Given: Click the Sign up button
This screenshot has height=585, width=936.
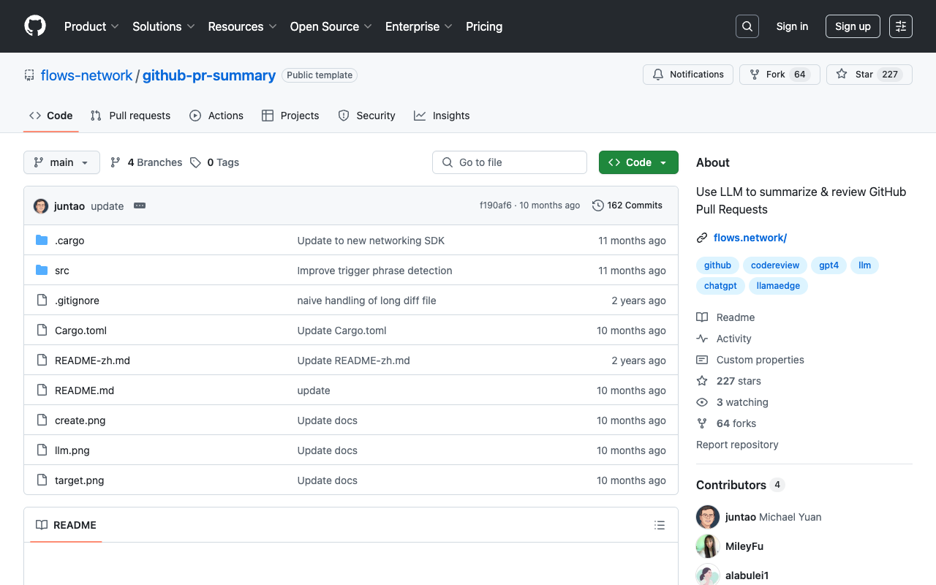Looking at the screenshot, I should 853,26.
